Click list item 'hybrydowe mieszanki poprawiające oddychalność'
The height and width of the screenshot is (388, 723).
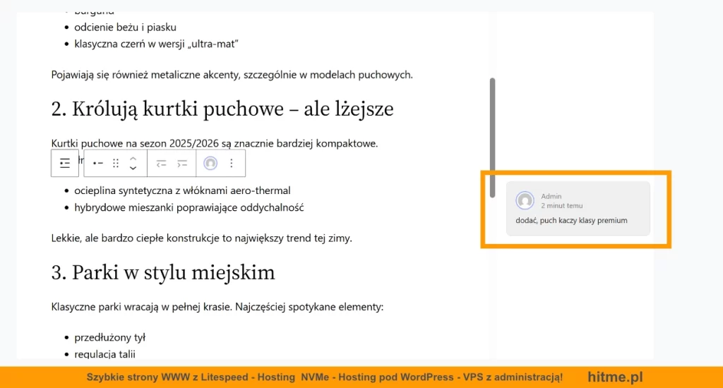189,207
